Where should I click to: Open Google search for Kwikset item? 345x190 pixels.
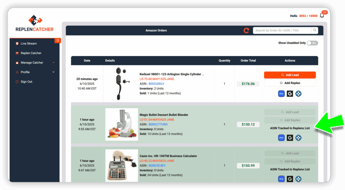[x=290, y=94]
